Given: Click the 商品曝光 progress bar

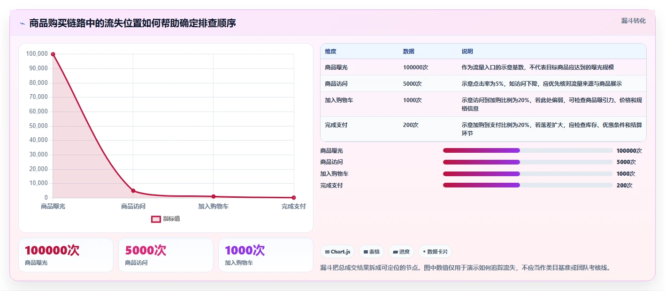Looking at the screenshot, I should click(528, 150).
